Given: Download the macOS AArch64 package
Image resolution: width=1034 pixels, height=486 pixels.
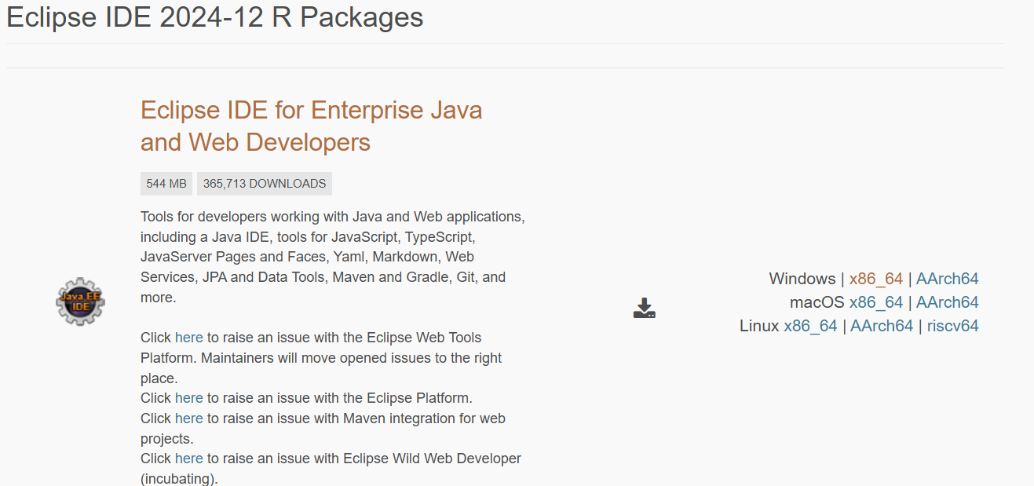Looking at the screenshot, I should click(948, 302).
